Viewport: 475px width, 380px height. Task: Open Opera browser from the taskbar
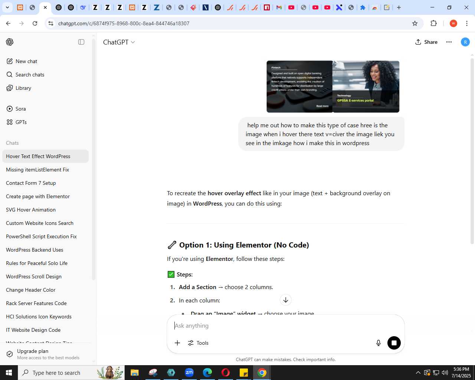pyautogui.click(x=226, y=373)
